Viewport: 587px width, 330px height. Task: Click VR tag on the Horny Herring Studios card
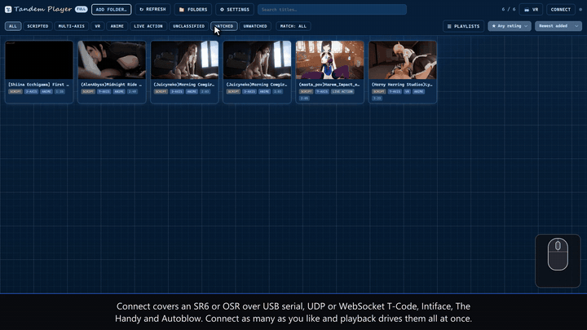(407, 91)
